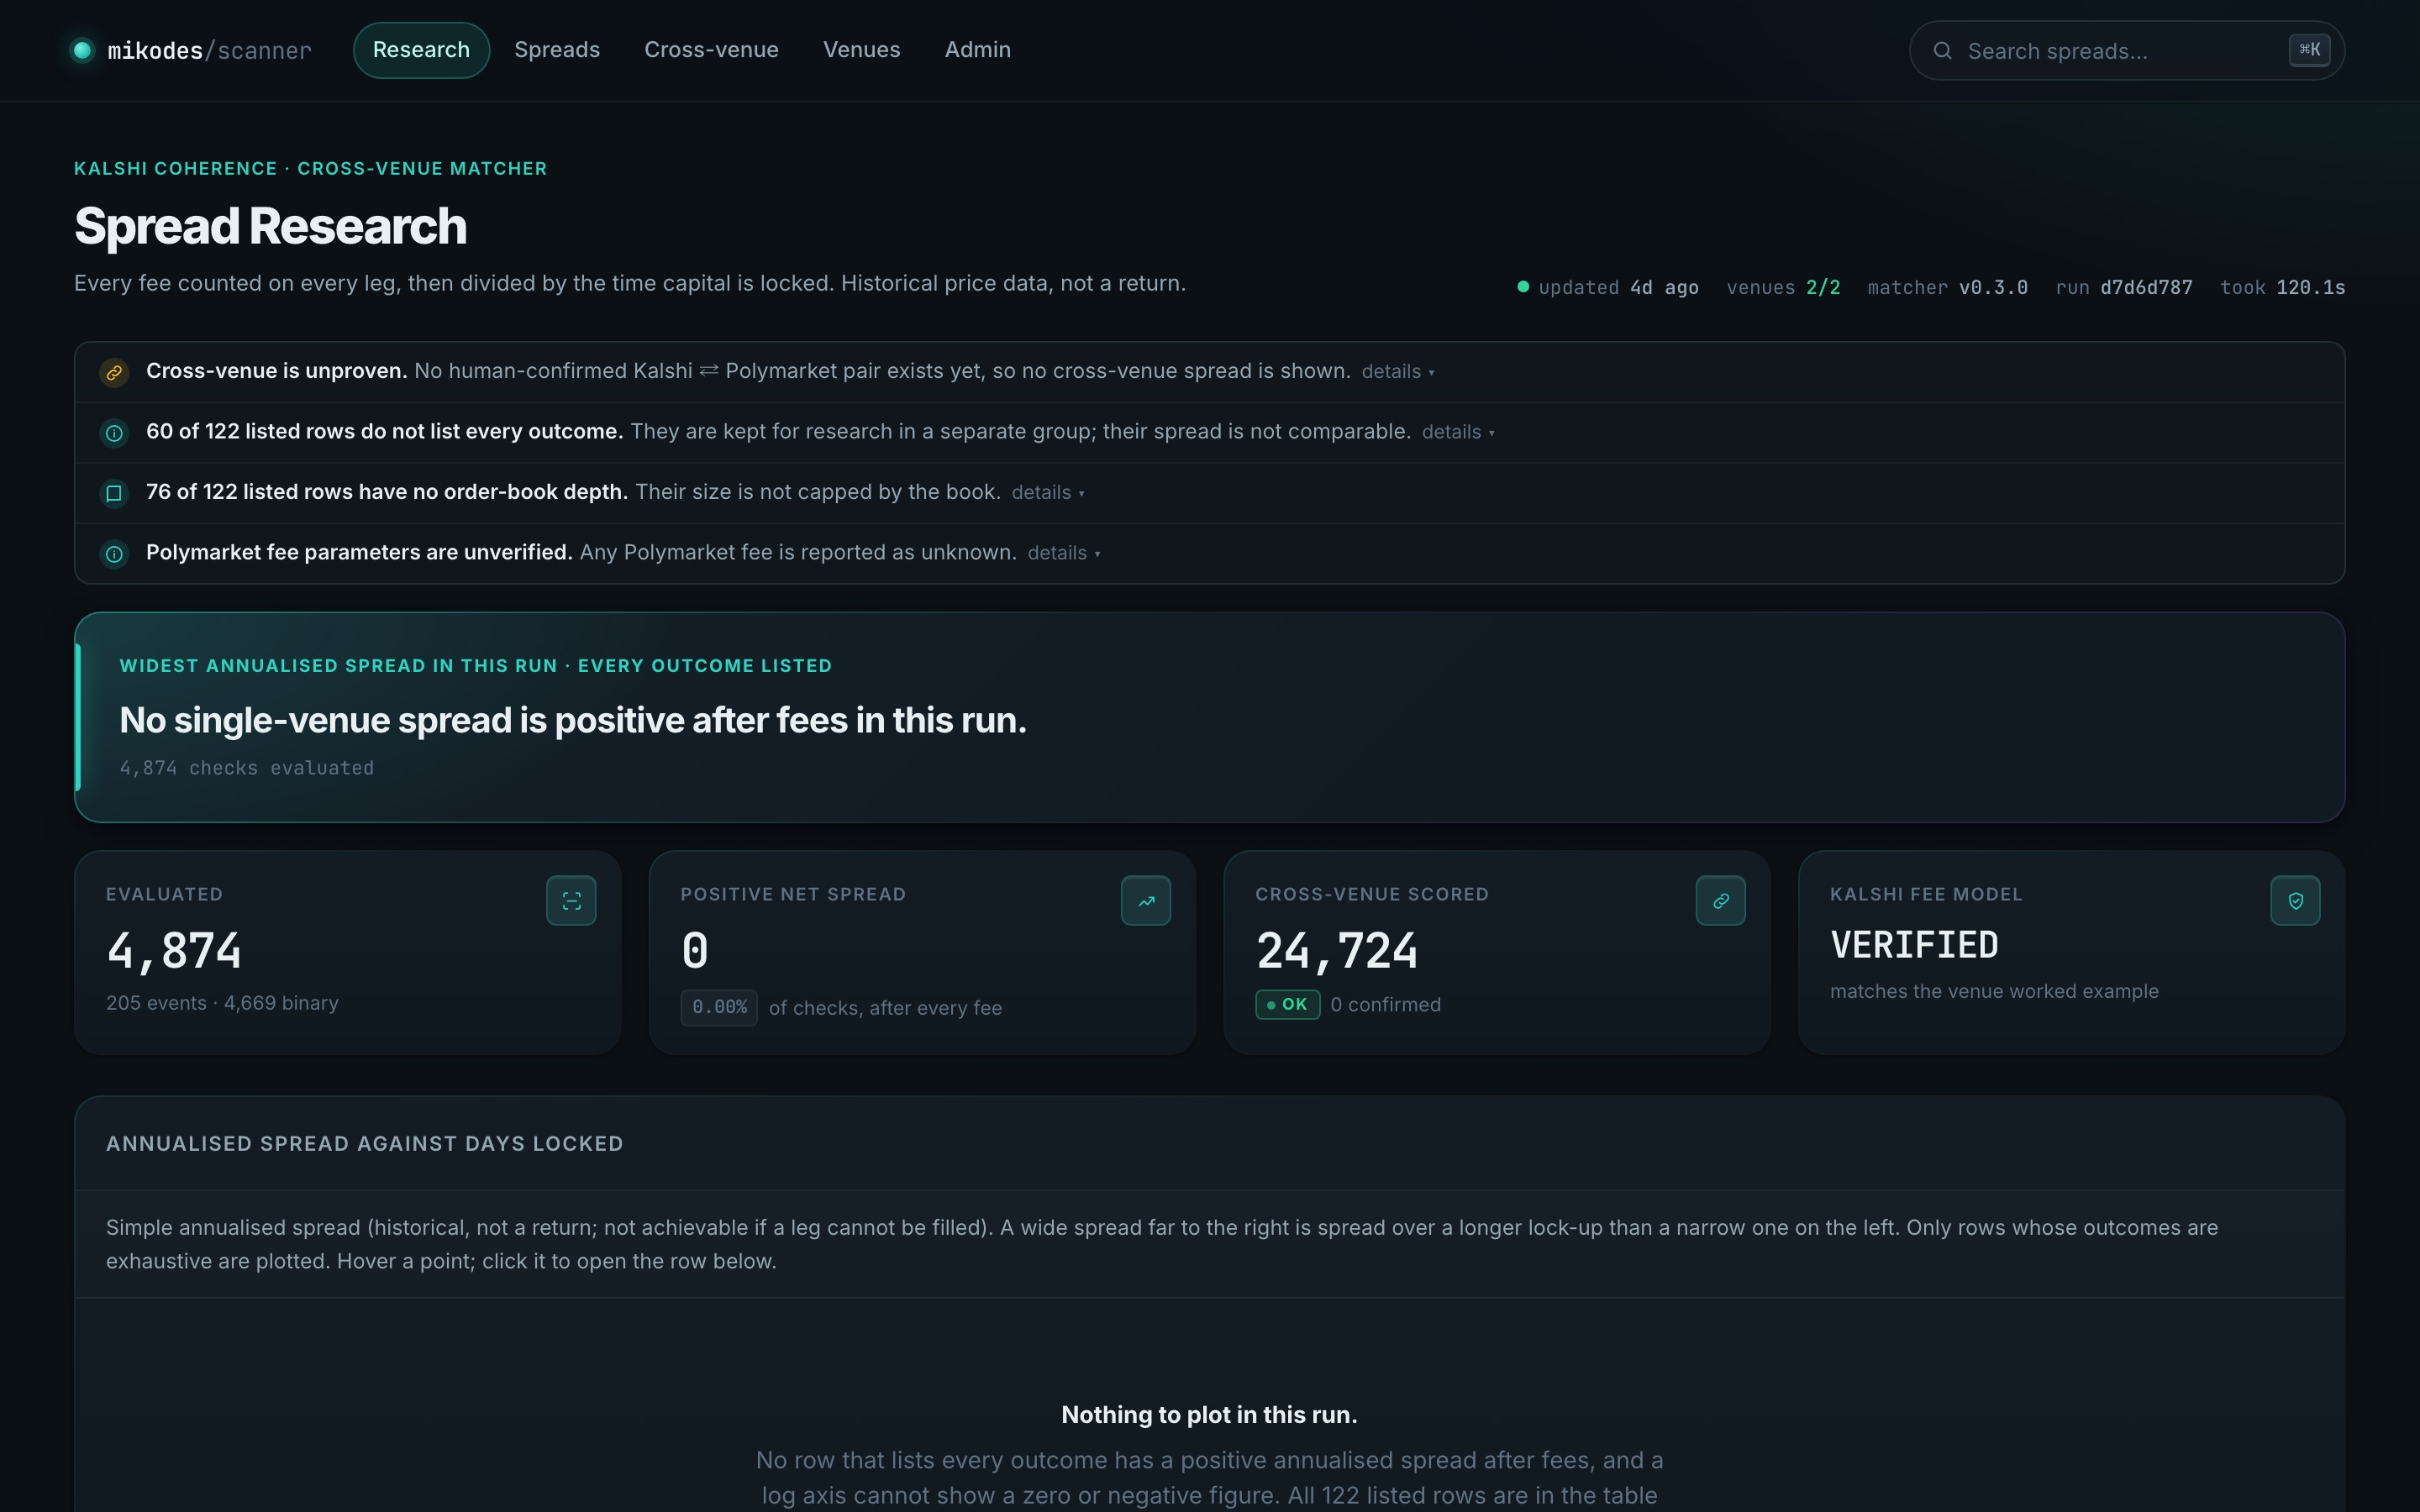Image resolution: width=2420 pixels, height=1512 pixels.
Task: Click the 'Nothing to plot in this run.' message
Action: (1209, 1415)
